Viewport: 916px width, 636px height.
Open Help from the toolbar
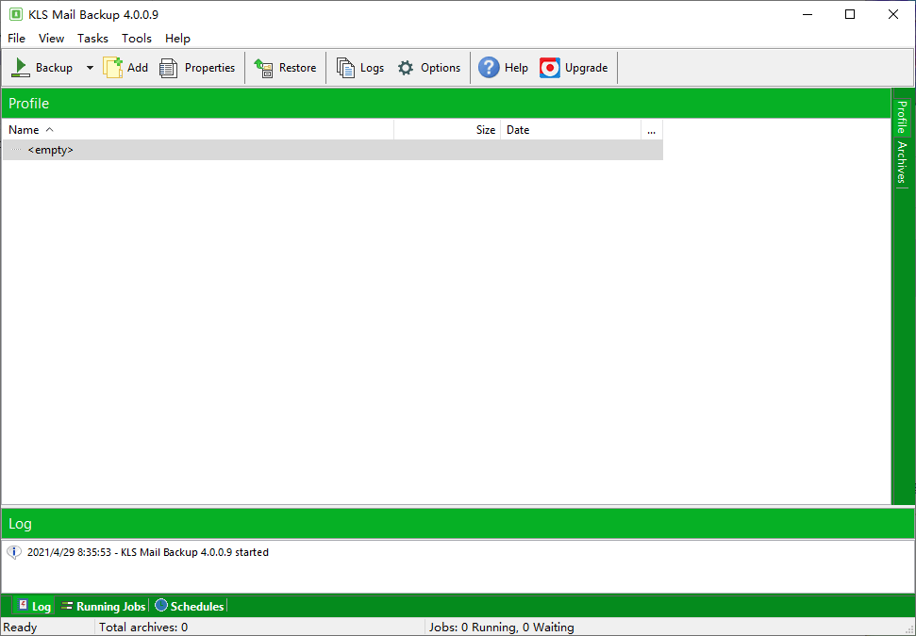pyautogui.click(x=503, y=68)
